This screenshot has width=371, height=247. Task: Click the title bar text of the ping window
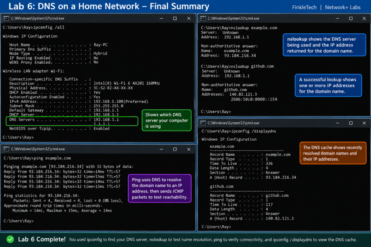coord(38,149)
